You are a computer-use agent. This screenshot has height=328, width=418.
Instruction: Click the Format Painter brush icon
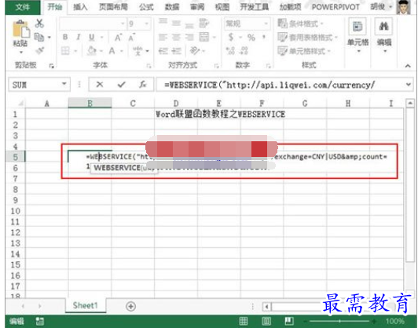pyautogui.click(x=39, y=50)
